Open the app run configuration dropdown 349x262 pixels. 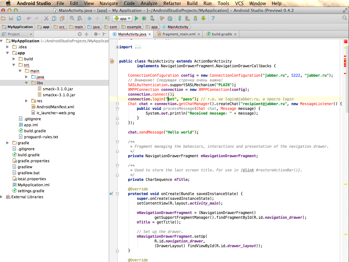pos(123,19)
